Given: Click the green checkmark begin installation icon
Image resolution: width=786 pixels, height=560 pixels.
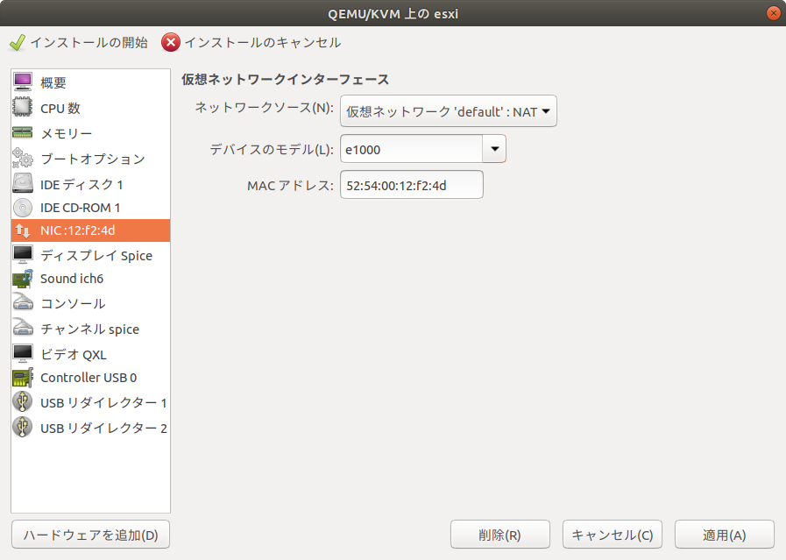Looking at the screenshot, I should tap(17, 43).
